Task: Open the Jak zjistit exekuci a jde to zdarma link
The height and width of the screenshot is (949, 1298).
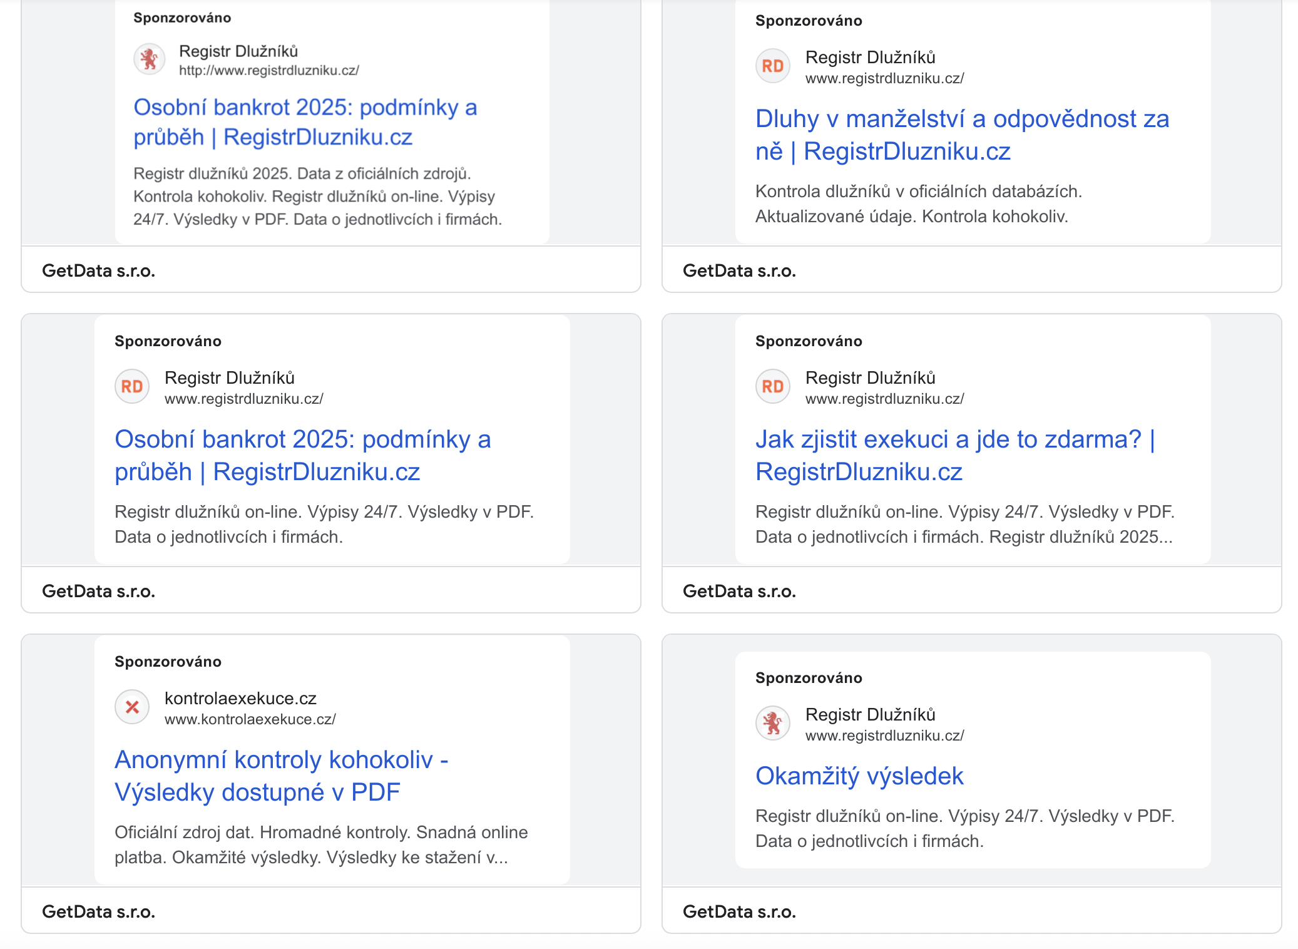Action: [x=955, y=456]
